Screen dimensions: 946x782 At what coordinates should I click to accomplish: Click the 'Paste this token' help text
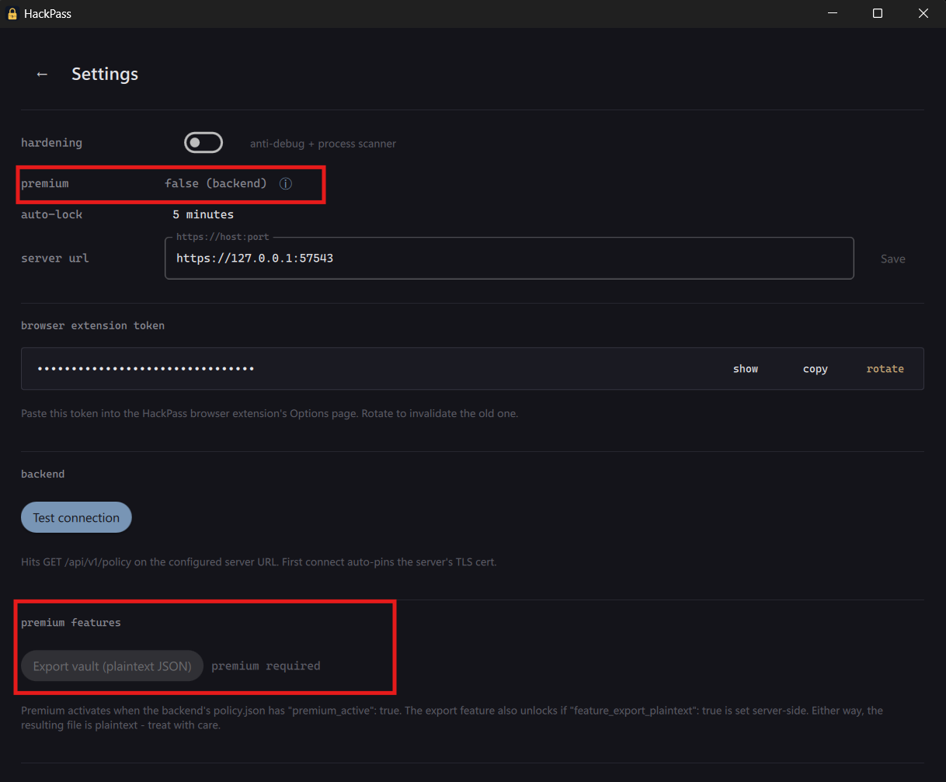(270, 413)
